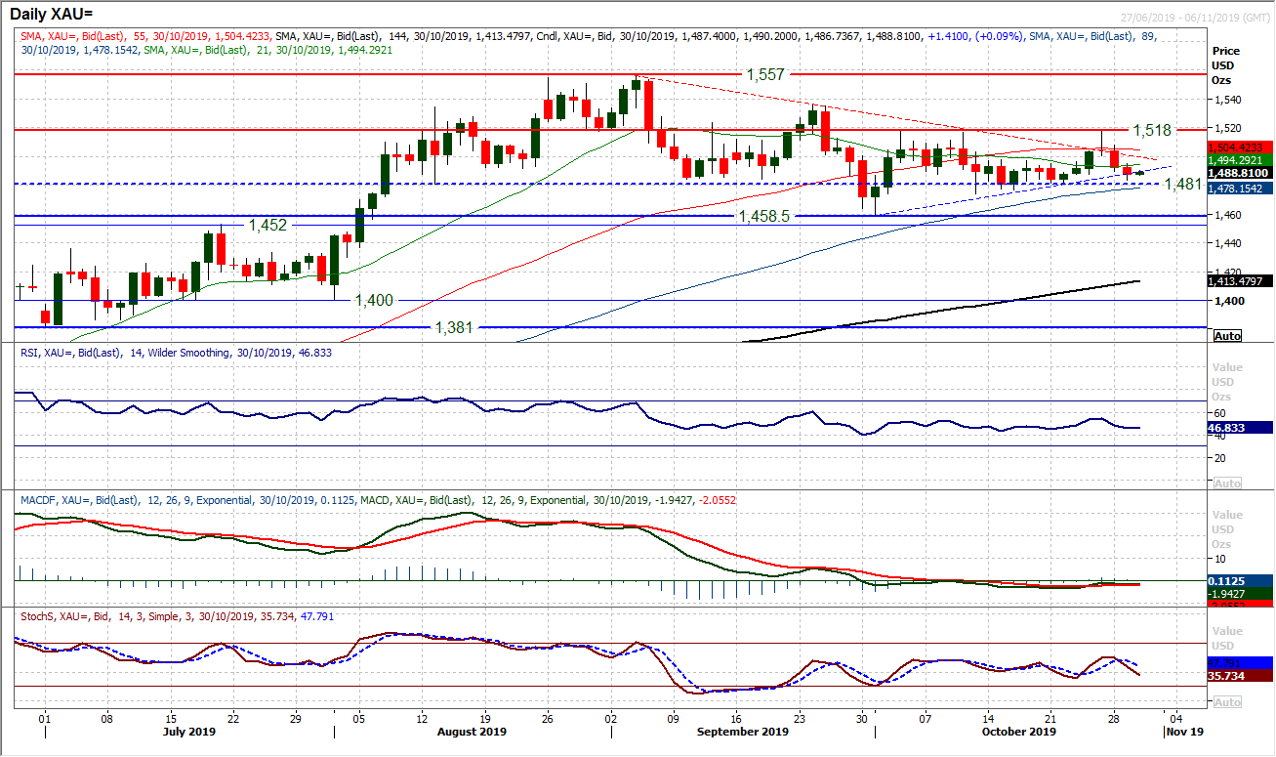Click the 1,400 level label on chart
This screenshot has height=757, width=1276.
[x=374, y=300]
